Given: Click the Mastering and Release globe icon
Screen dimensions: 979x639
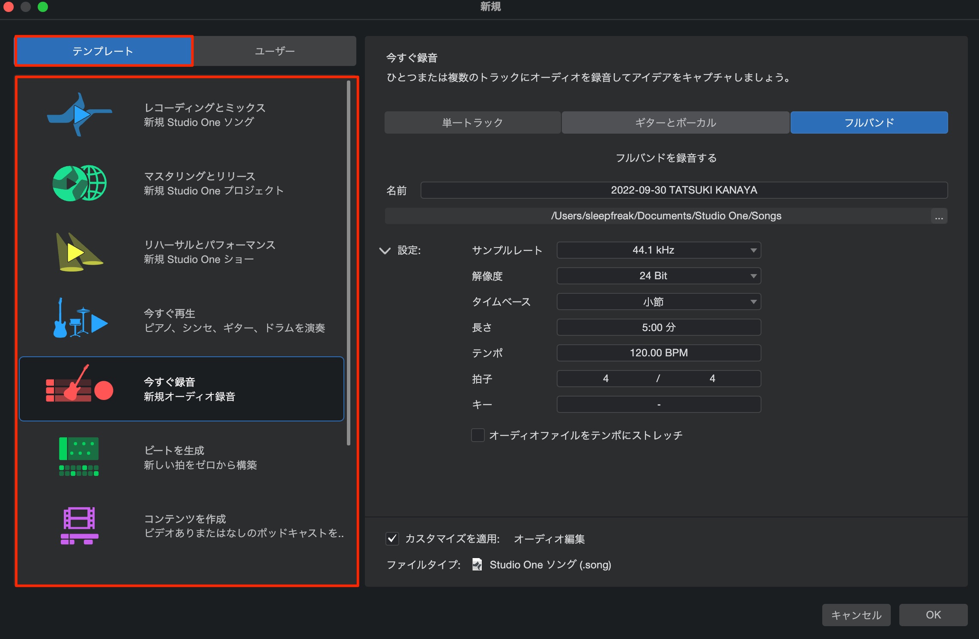Looking at the screenshot, I should 80,183.
